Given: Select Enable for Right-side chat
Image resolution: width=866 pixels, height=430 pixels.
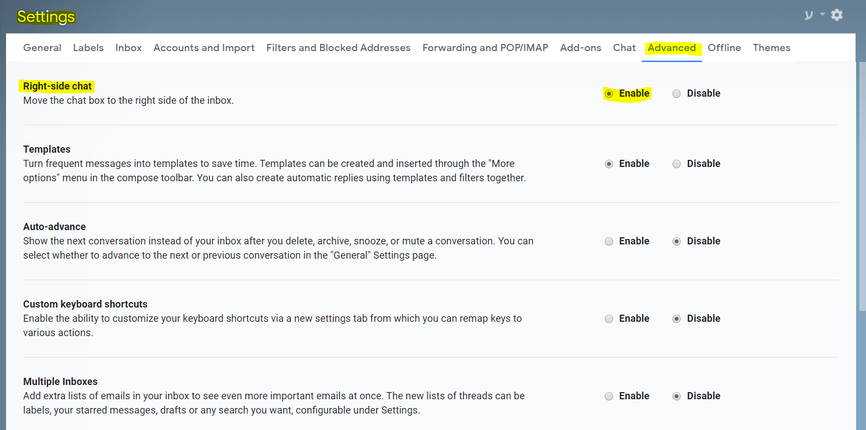Looking at the screenshot, I should [609, 94].
